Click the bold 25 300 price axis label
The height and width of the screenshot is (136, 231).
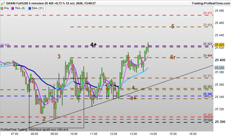[220, 122]
